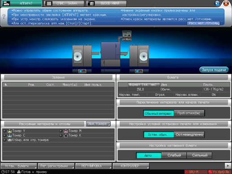Click the Задание panel header
232x174 pixels.
58,77
